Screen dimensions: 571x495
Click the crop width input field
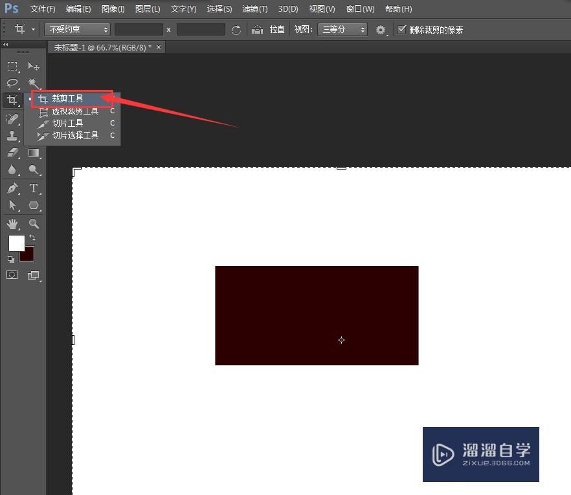click(x=139, y=30)
